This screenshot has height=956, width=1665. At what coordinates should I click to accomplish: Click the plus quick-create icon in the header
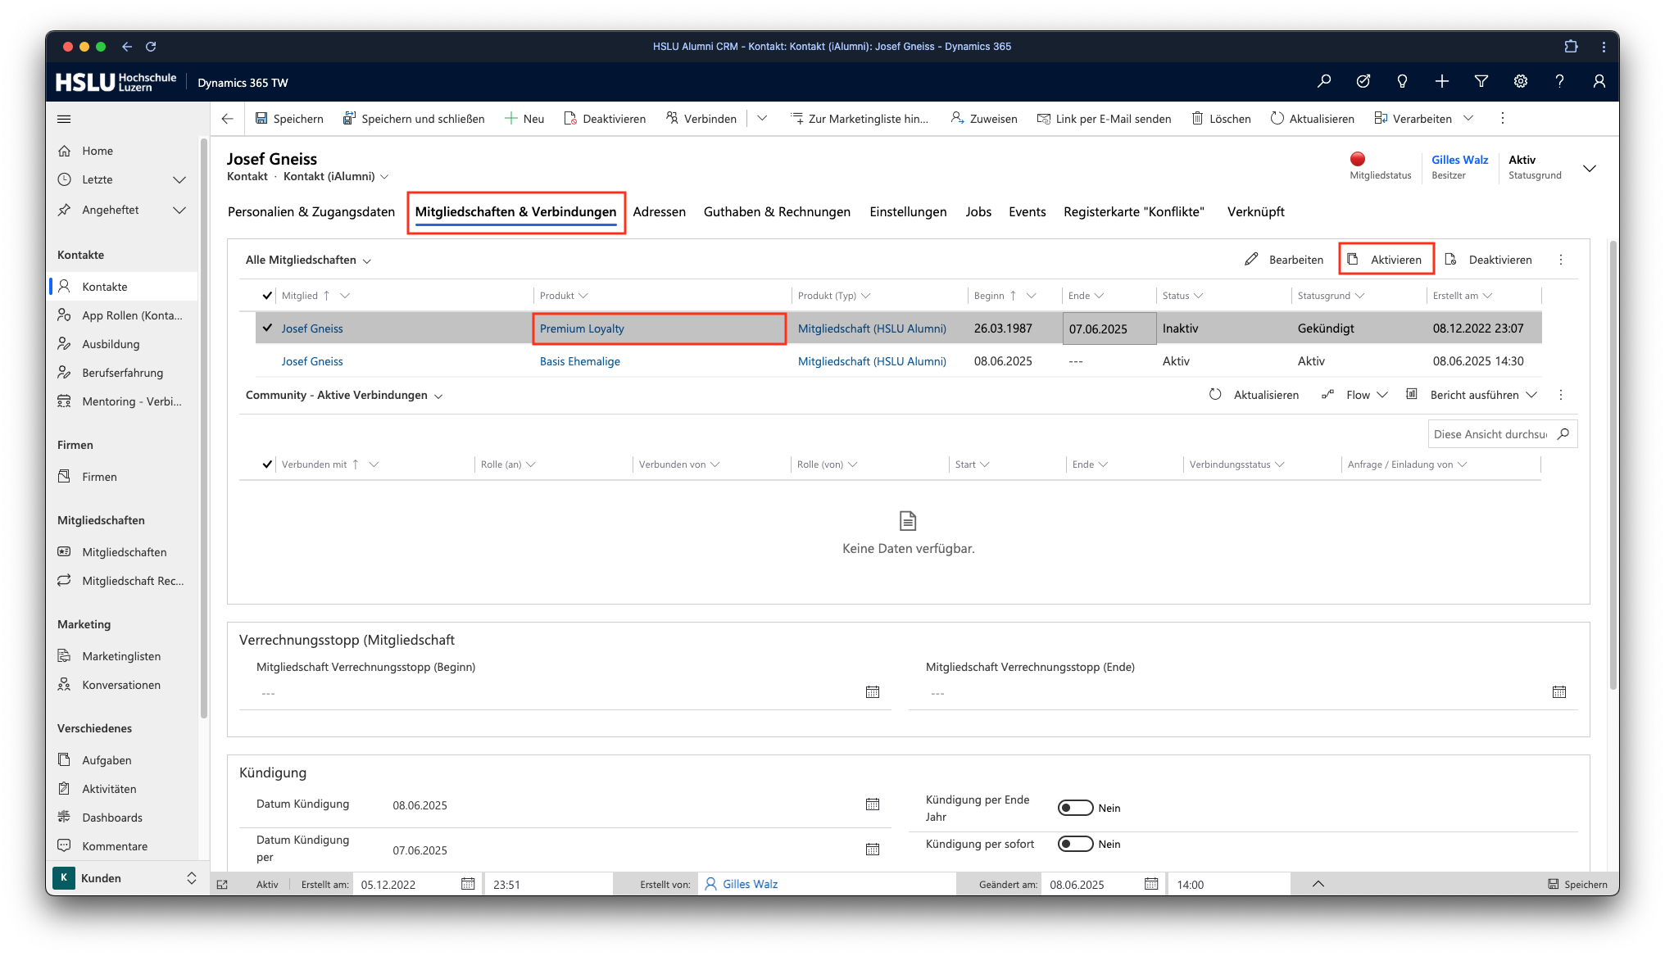click(x=1441, y=82)
